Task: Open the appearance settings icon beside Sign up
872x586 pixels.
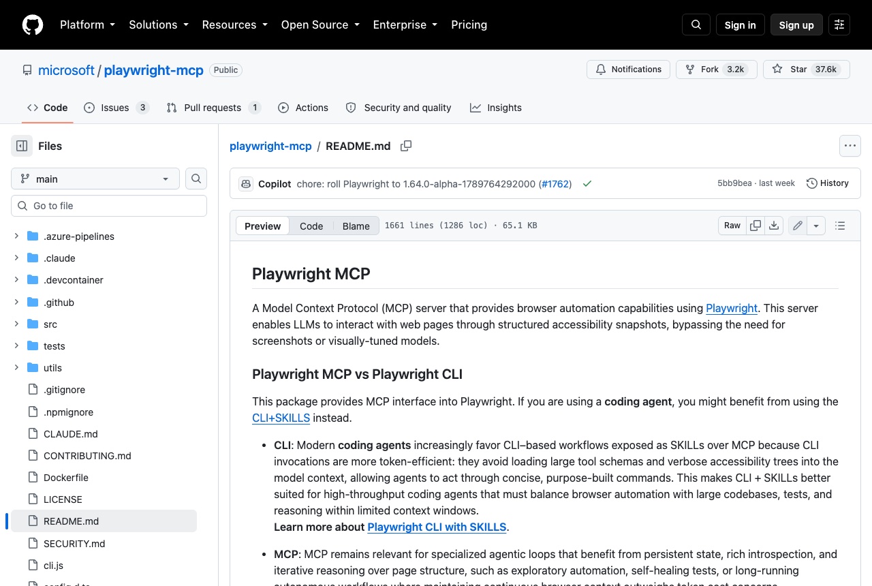Action: click(x=839, y=25)
